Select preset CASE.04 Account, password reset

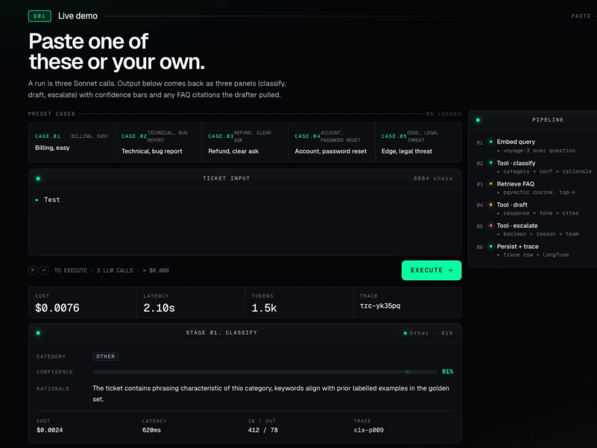point(331,142)
